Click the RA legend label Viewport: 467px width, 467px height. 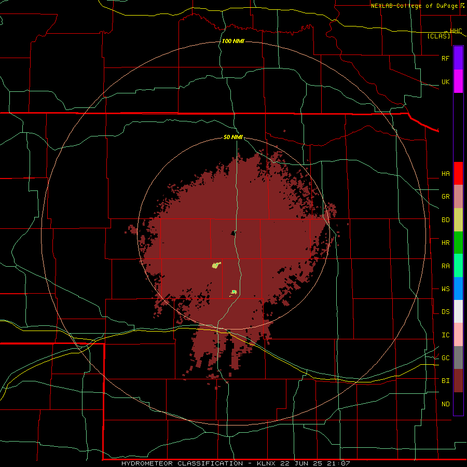445,266
